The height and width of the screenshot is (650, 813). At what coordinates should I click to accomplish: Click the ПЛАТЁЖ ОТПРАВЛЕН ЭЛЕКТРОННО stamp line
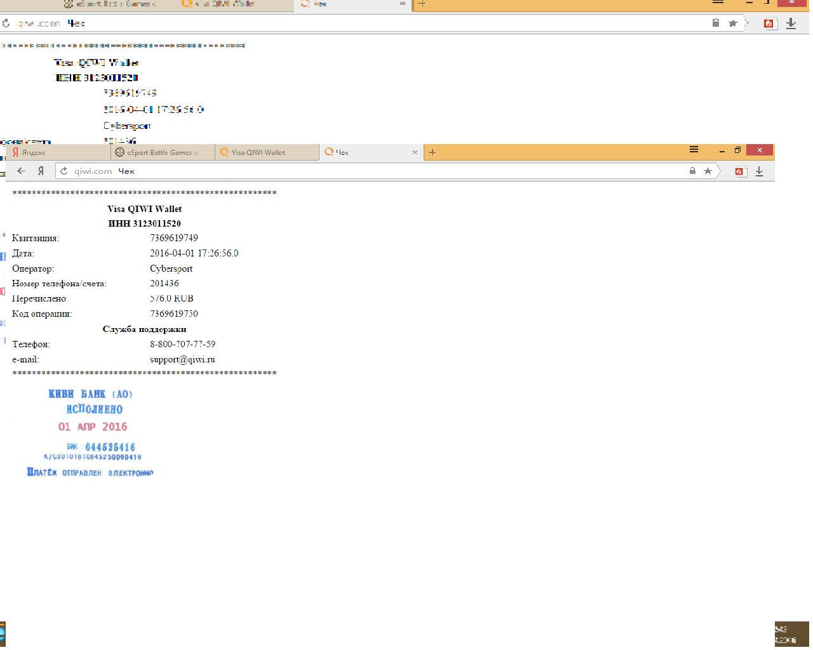pyautogui.click(x=90, y=472)
